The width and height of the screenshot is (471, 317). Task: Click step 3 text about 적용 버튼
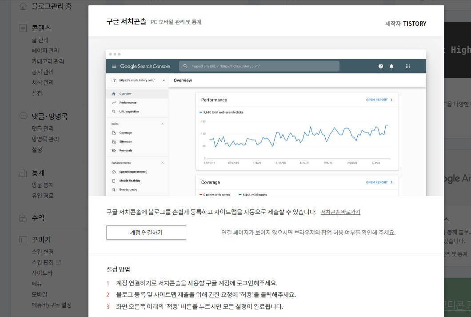point(200,307)
